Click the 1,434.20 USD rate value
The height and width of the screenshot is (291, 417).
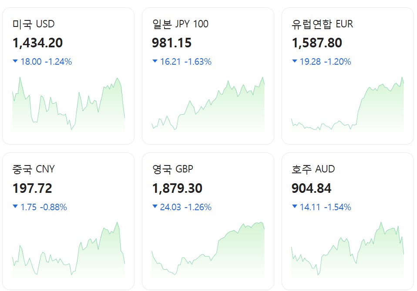(x=38, y=43)
